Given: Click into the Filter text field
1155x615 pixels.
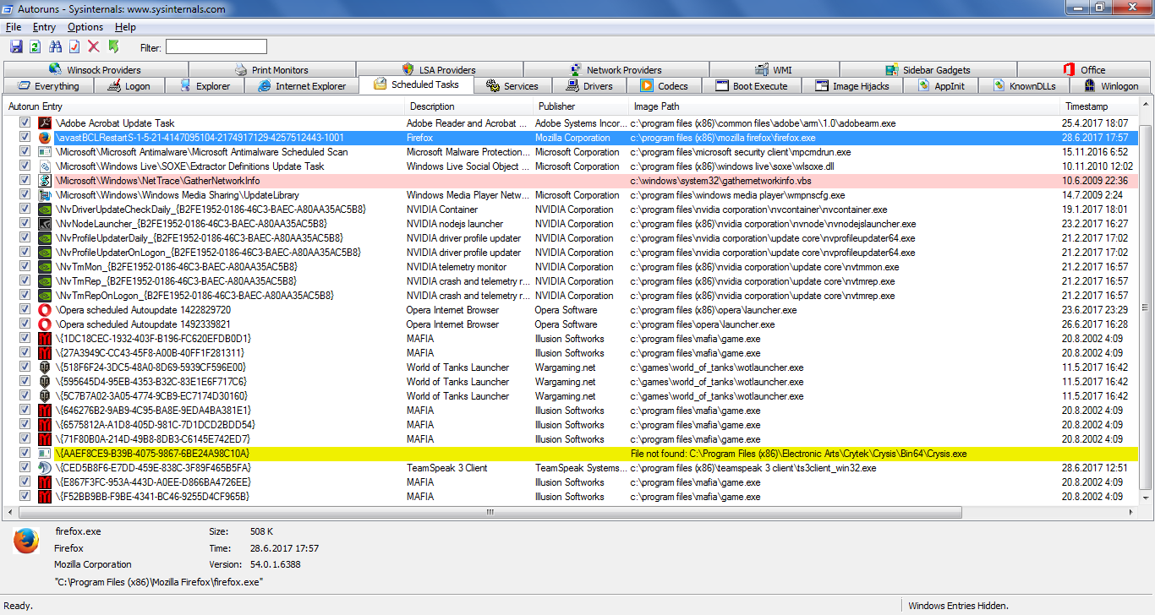Looking at the screenshot, I should [x=216, y=47].
